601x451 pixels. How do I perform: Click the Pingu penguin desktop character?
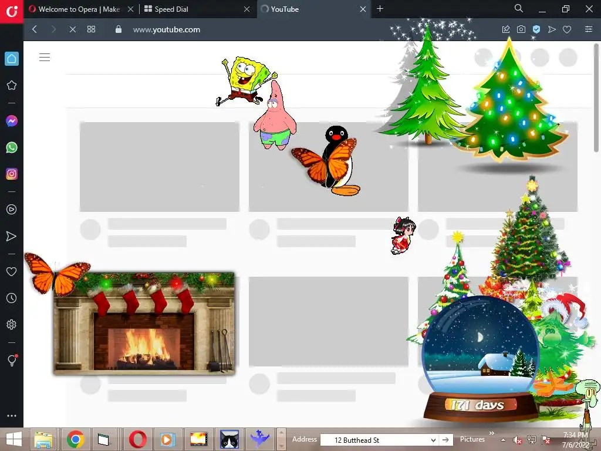[x=337, y=161]
